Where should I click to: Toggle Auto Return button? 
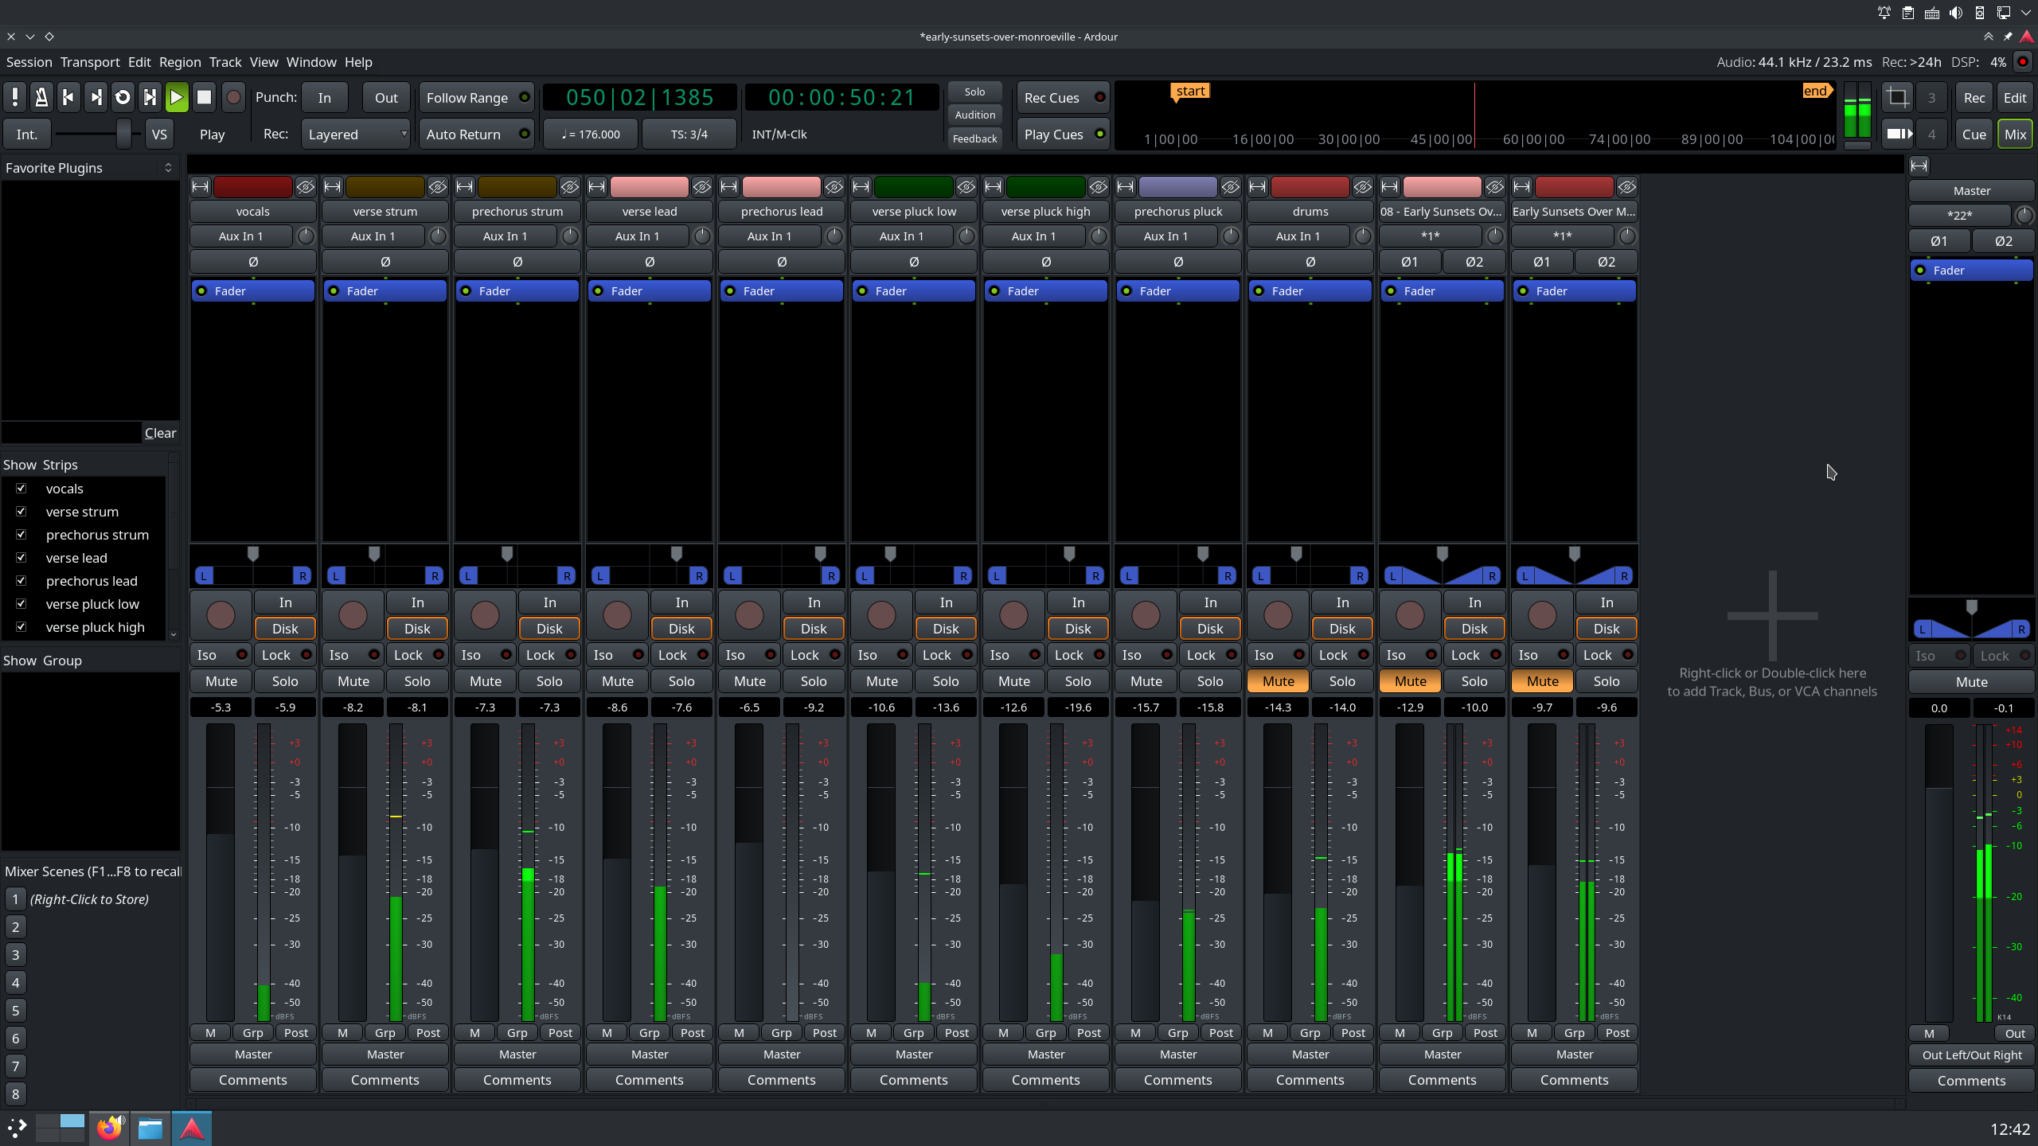coord(476,134)
